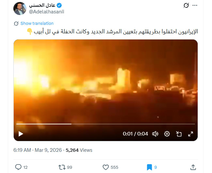Play the embedded video

tap(21, 134)
